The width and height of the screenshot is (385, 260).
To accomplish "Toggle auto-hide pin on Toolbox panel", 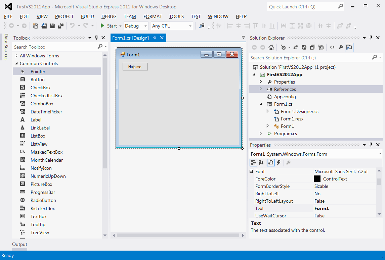I will click(96, 38).
